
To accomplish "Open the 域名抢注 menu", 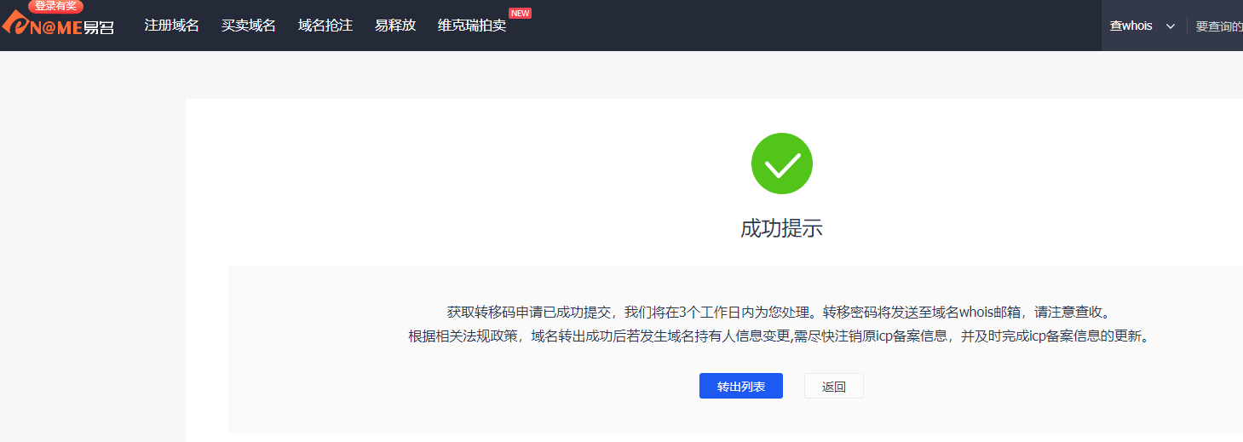I will point(325,26).
